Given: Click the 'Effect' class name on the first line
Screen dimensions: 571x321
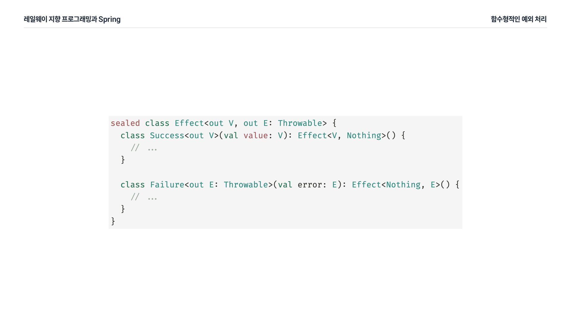Looking at the screenshot, I should tap(189, 123).
